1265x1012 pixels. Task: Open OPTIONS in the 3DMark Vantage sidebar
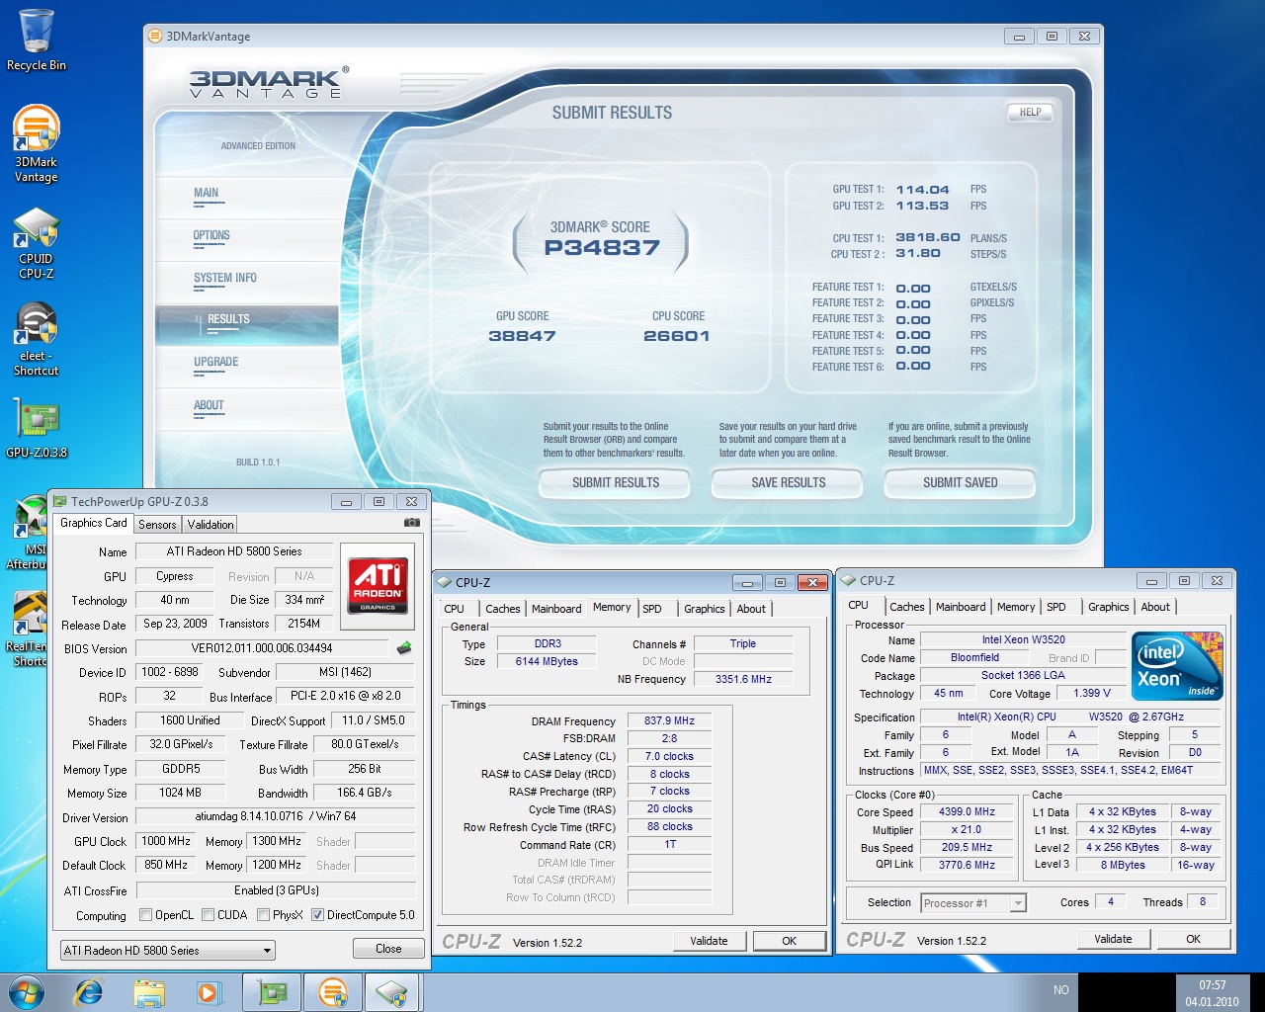pyautogui.click(x=211, y=235)
